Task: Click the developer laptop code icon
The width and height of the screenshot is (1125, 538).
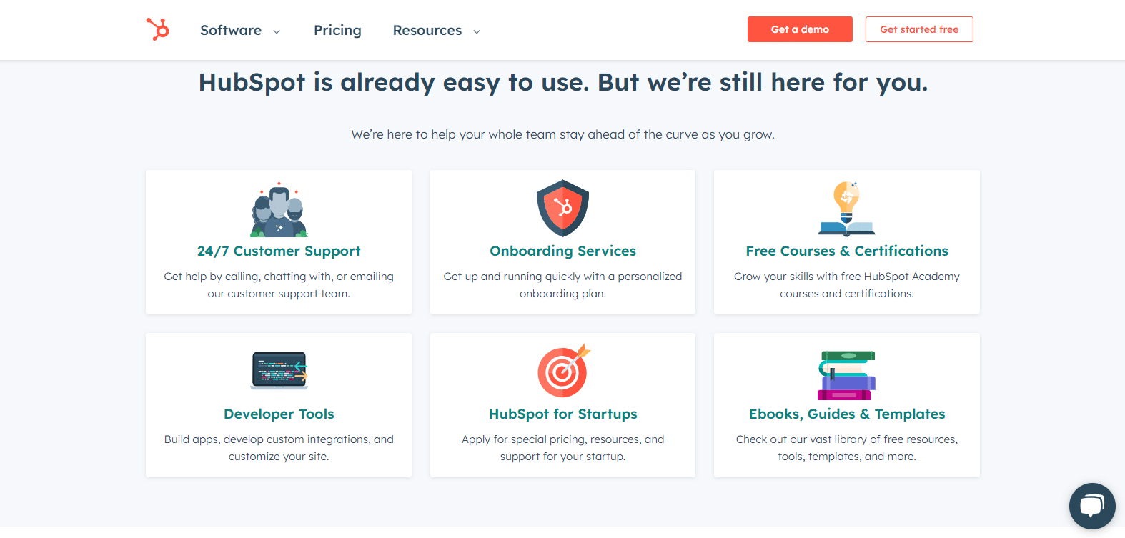Action: click(x=279, y=370)
